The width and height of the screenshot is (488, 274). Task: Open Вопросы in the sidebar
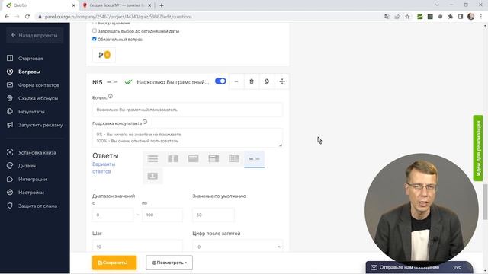29,72
